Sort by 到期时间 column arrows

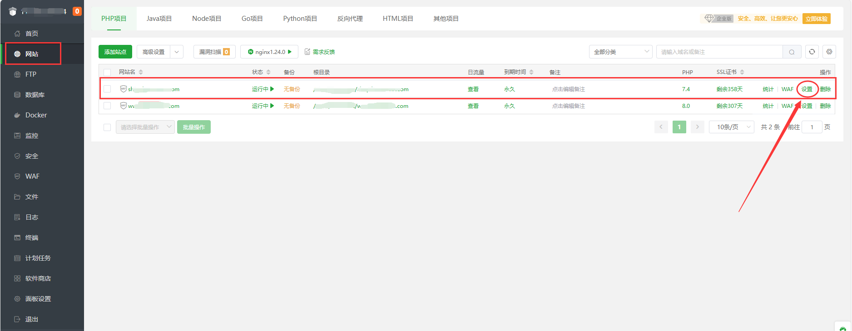coord(531,72)
